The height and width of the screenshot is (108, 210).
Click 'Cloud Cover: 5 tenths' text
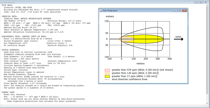59,41
